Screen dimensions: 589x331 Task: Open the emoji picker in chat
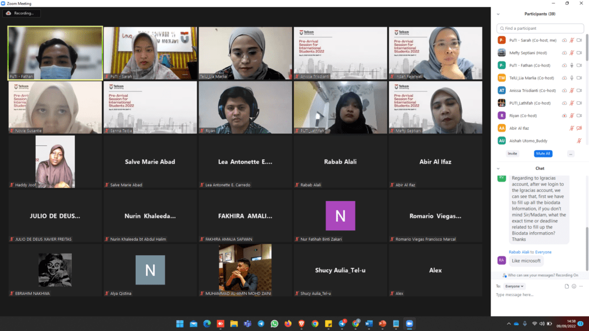[573, 286]
